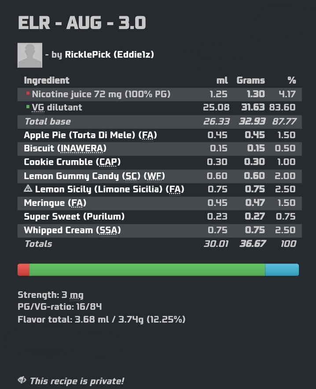Select Lemon Gummy Candy (SC) (WF)
Viewport: 316px width, 389px height.
point(94,176)
